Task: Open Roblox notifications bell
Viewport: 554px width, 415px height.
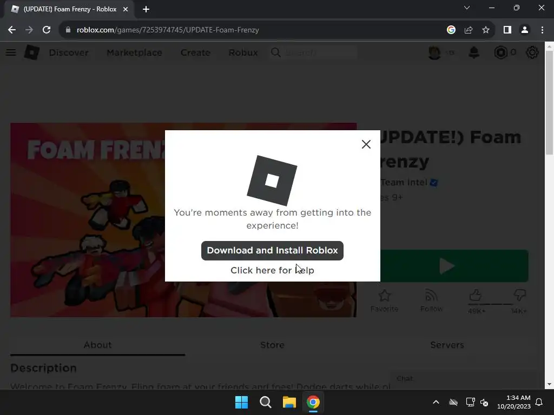Action: coord(474,52)
